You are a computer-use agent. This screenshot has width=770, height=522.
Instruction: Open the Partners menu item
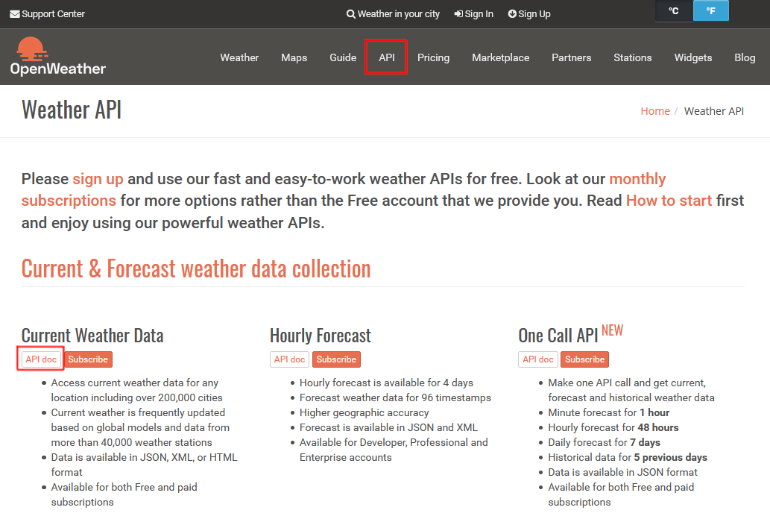(x=571, y=57)
